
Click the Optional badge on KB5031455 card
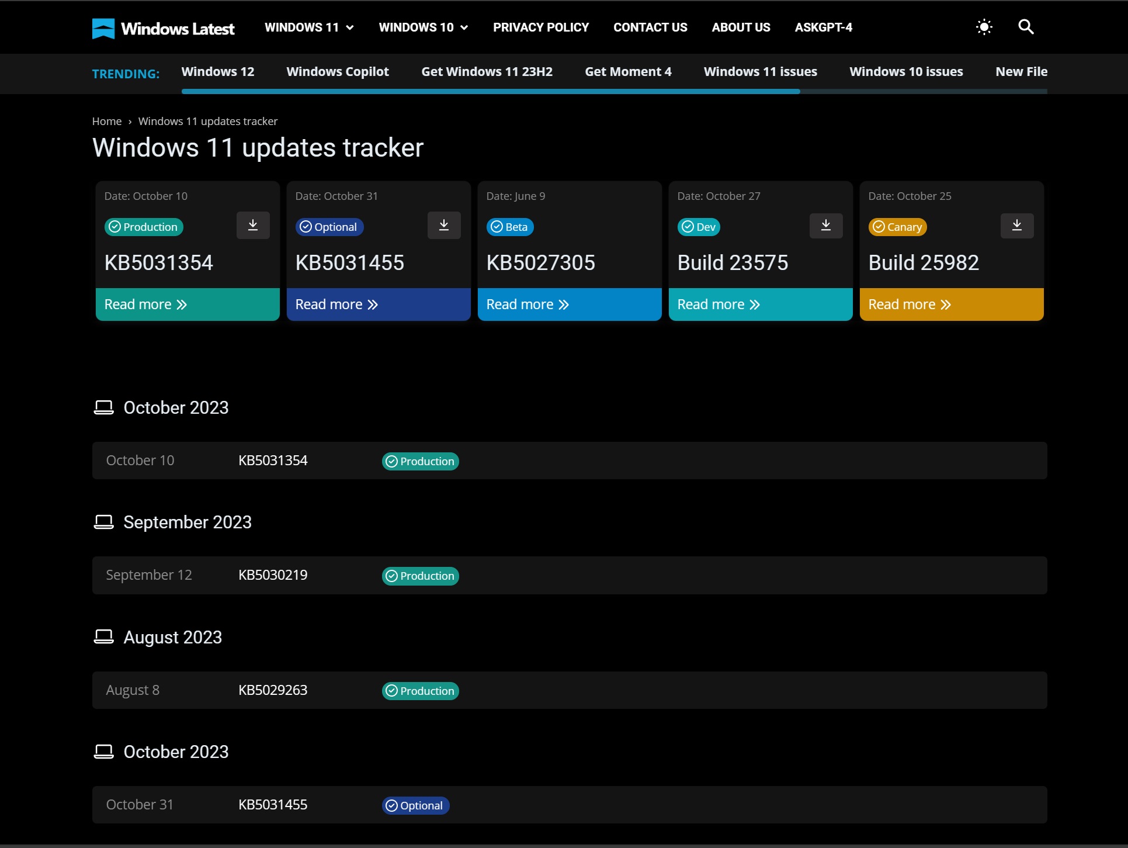(329, 227)
